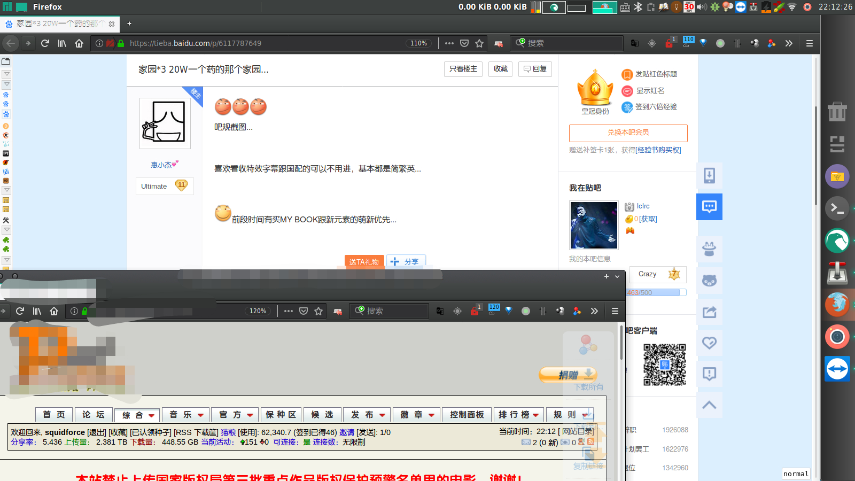Open the 保种区 tab
The height and width of the screenshot is (481, 855).
pos(281,415)
